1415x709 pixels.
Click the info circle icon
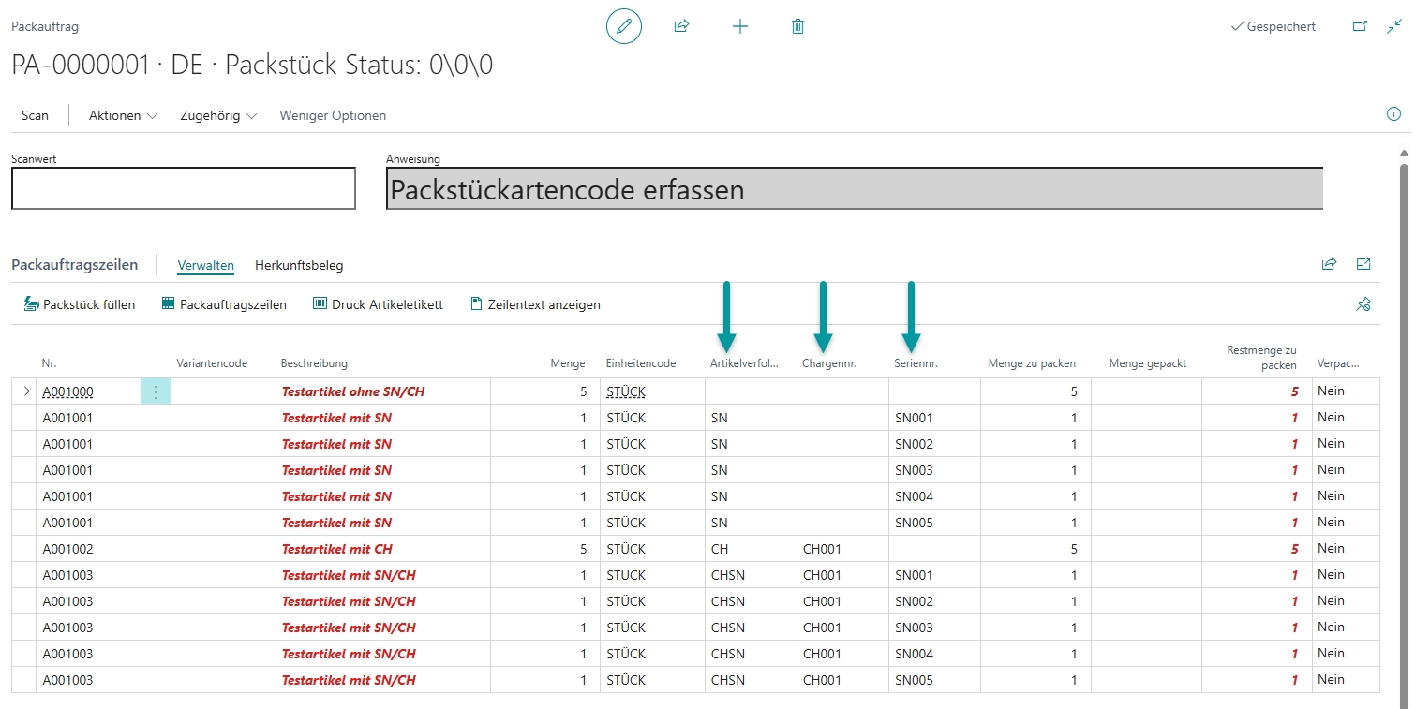pyautogui.click(x=1393, y=114)
